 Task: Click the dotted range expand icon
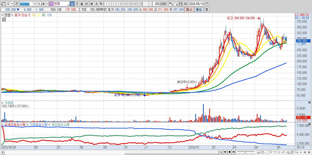pyautogui.click(x=266, y=152)
